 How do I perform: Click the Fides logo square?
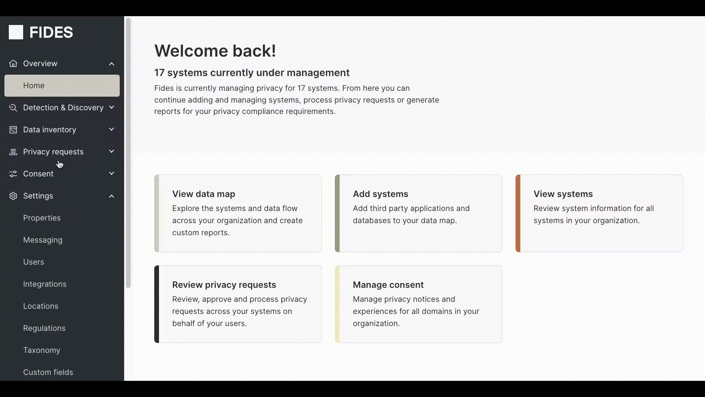coord(16,32)
